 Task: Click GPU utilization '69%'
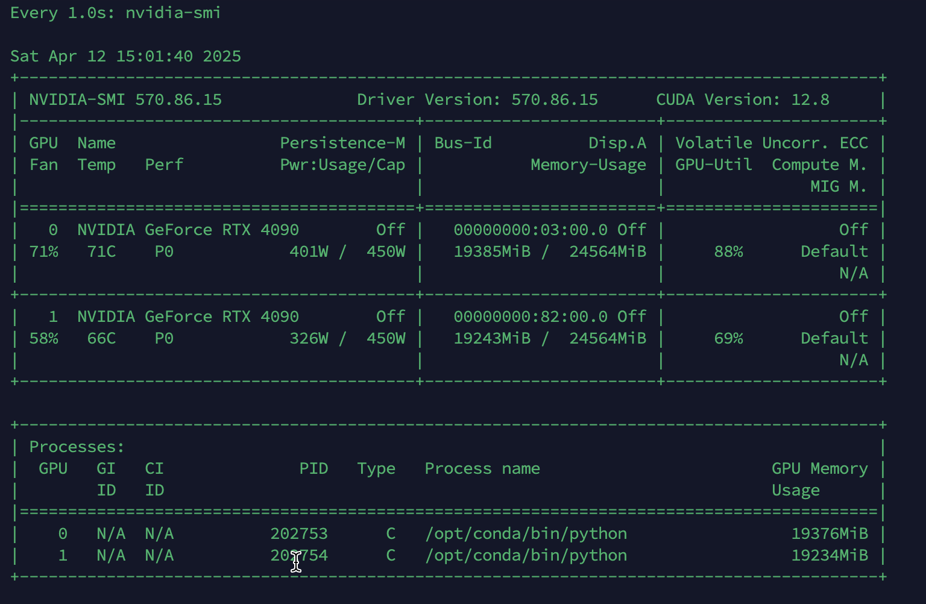(728, 338)
